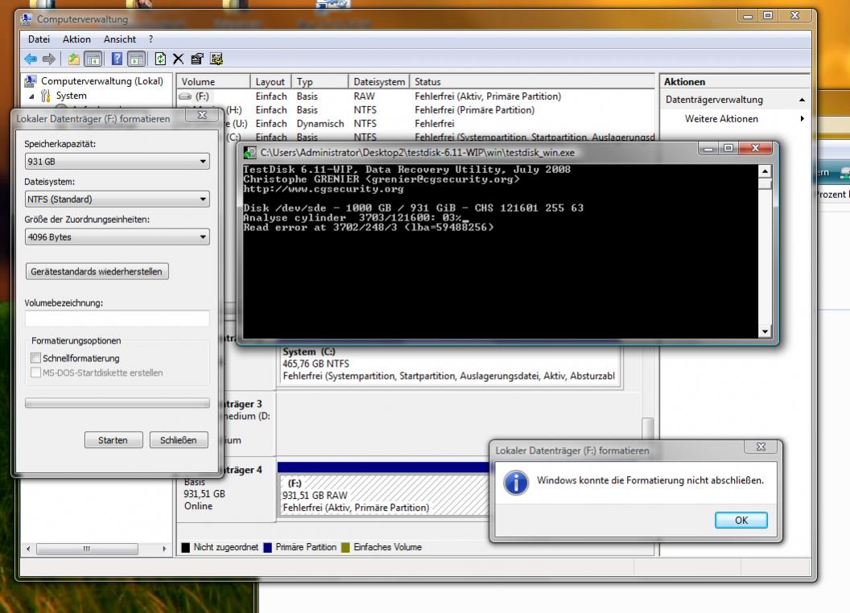The image size is (850, 613).
Task: Click the gray Forward arrow in toolbar
Action: tap(49, 59)
